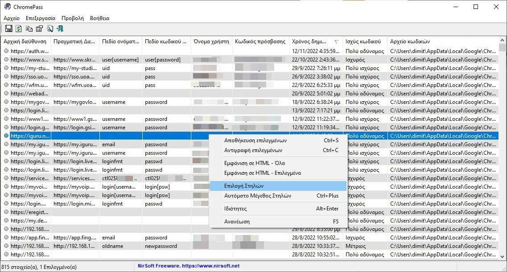
Task: Click the Find magnifier toolbar icon
Action: [50, 29]
